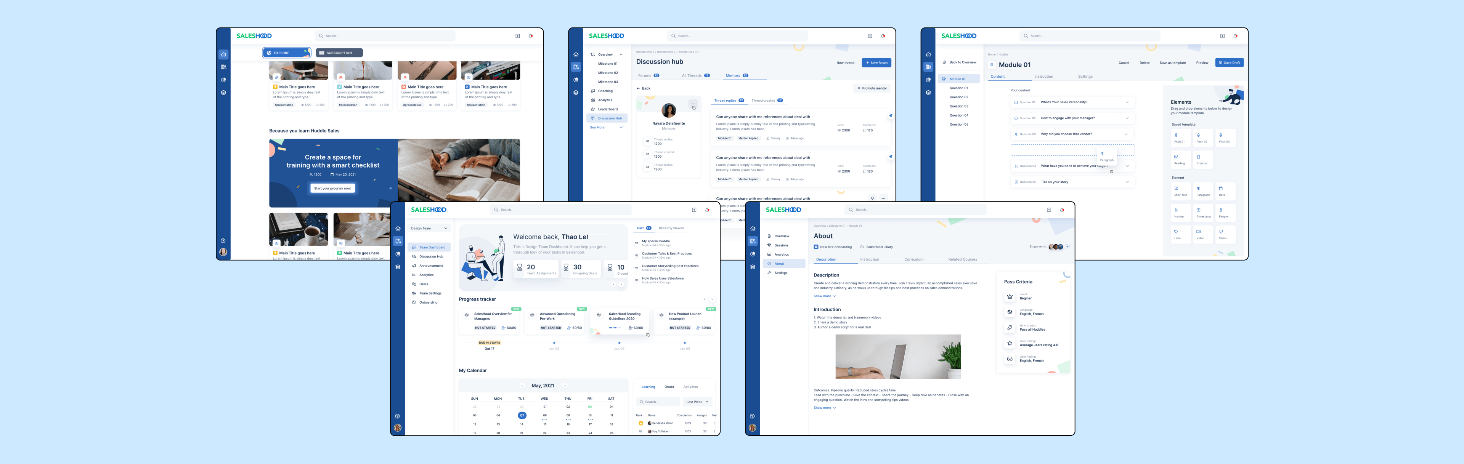This screenshot has width=1464, height=464.
Task: Select the Label element
Action: coord(1180,235)
